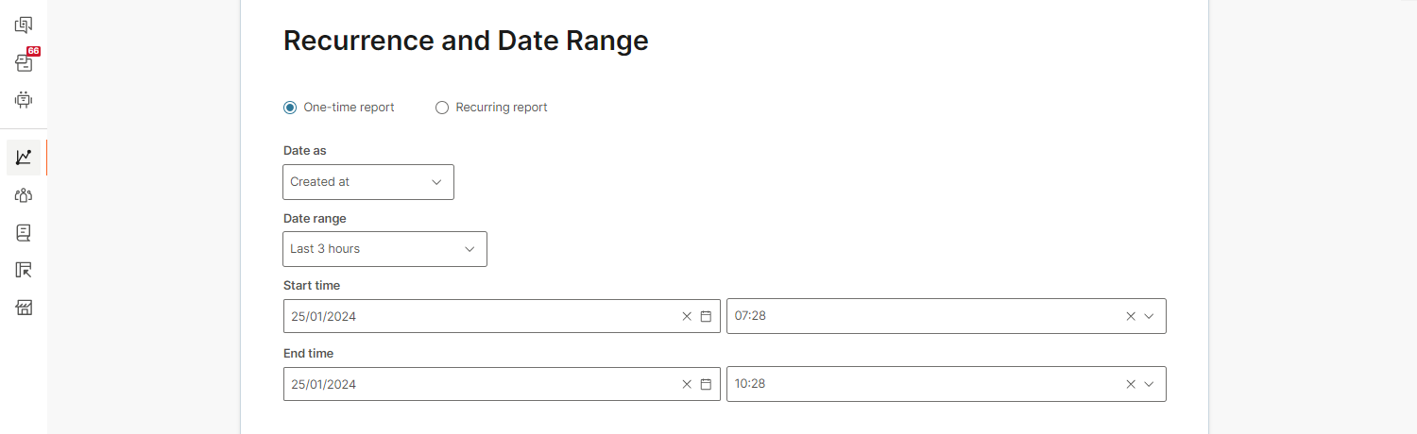Open the bot icon in the sidebar
Screen dimensions: 1417x434
tap(24, 99)
